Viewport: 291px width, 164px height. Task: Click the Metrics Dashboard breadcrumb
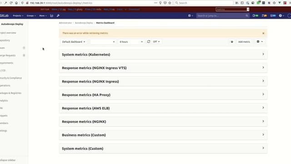coord(105,23)
